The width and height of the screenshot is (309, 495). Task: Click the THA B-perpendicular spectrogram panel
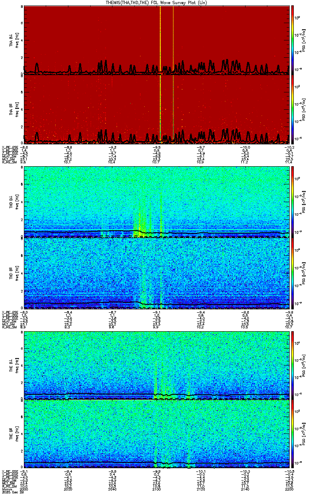[x=157, y=40]
